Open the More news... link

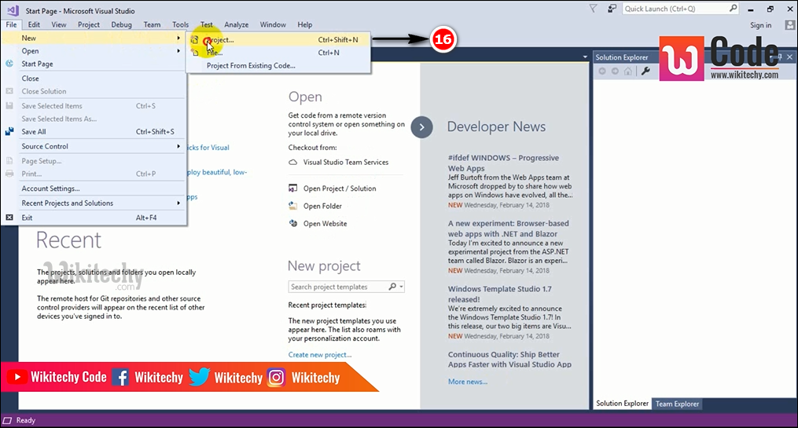(467, 382)
